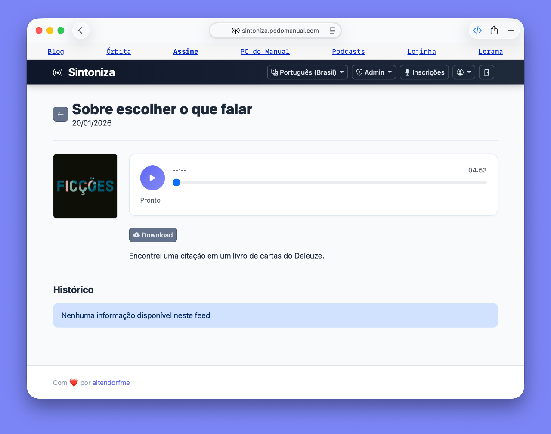Go back with the arrow beside the title
Screen dimensions: 551x434
click(61, 114)
